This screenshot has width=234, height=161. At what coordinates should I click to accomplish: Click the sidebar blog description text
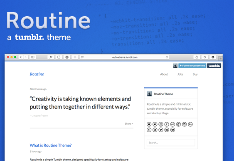tap(170, 108)
